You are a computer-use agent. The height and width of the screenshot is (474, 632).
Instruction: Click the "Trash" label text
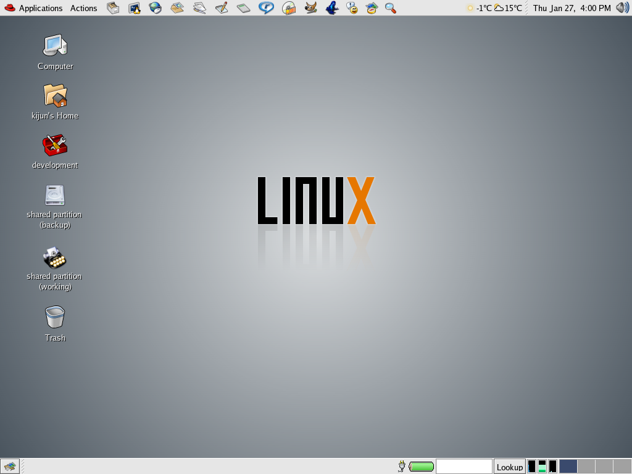click(x=55, y=338)
